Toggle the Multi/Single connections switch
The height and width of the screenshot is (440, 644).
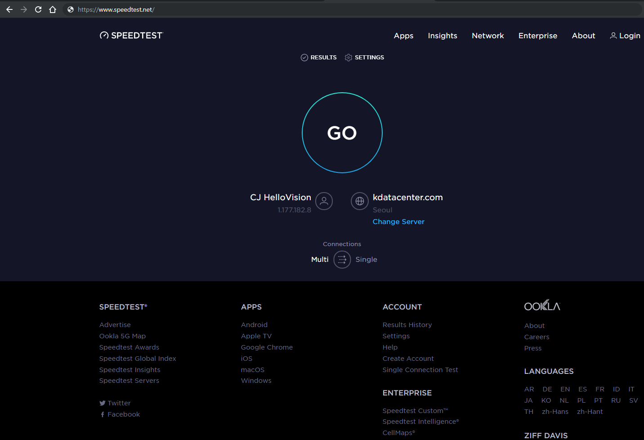click(342, 260)
